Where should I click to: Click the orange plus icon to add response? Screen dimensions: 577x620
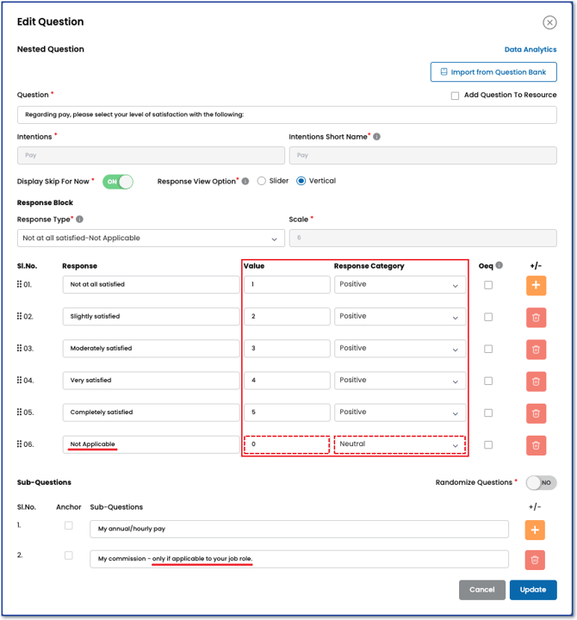[x=536, y=285]
